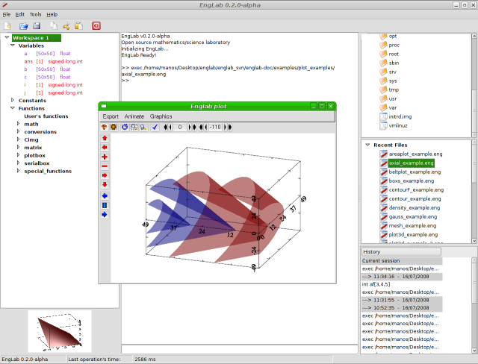
Task: Open the Animate menu in plot window
Action: click(x=134, y=116)
